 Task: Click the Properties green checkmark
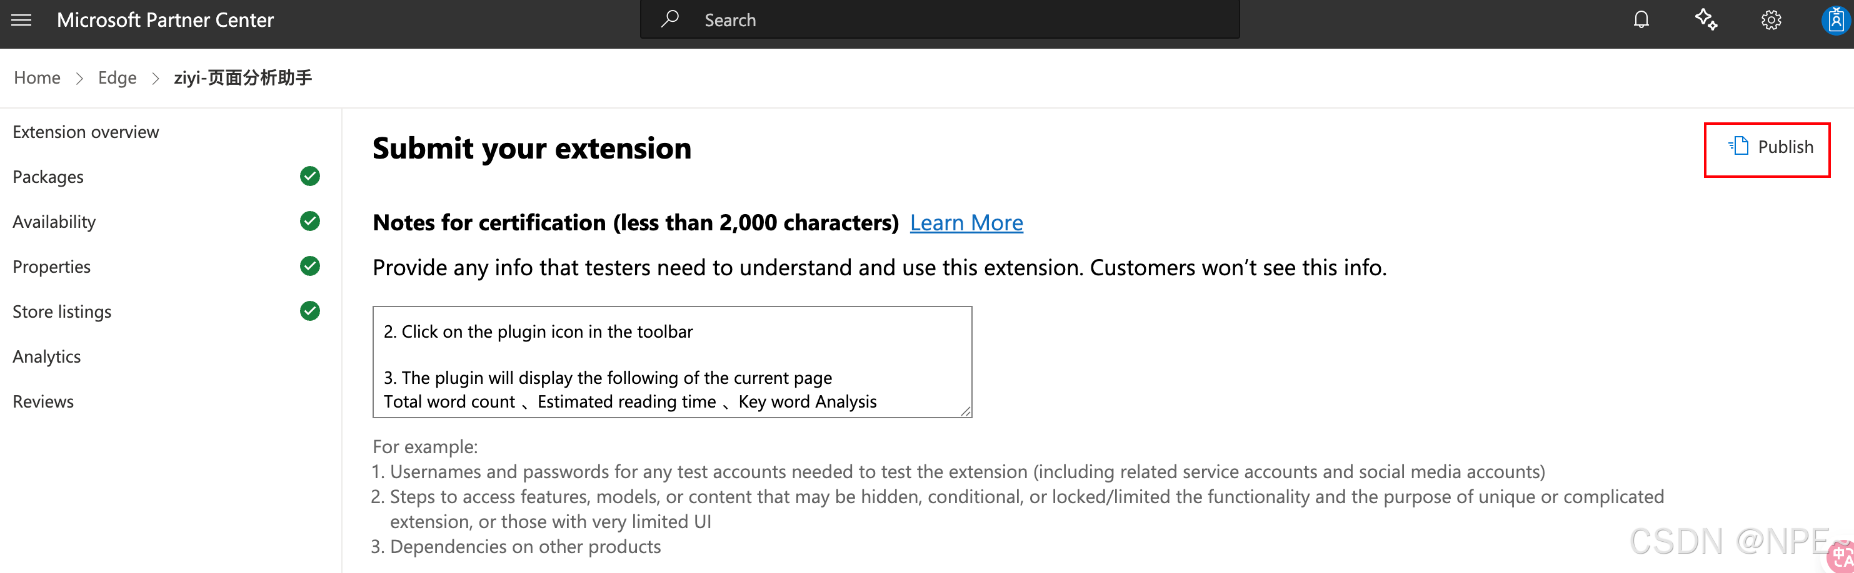pos(310,266)
